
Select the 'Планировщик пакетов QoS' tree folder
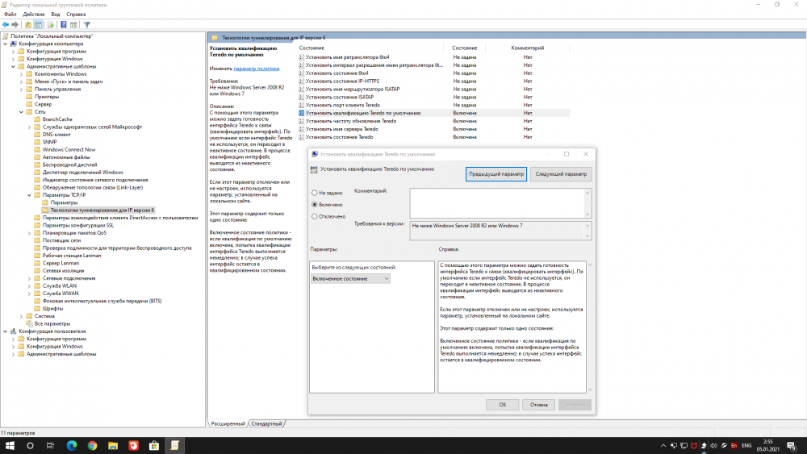(74, 233)
